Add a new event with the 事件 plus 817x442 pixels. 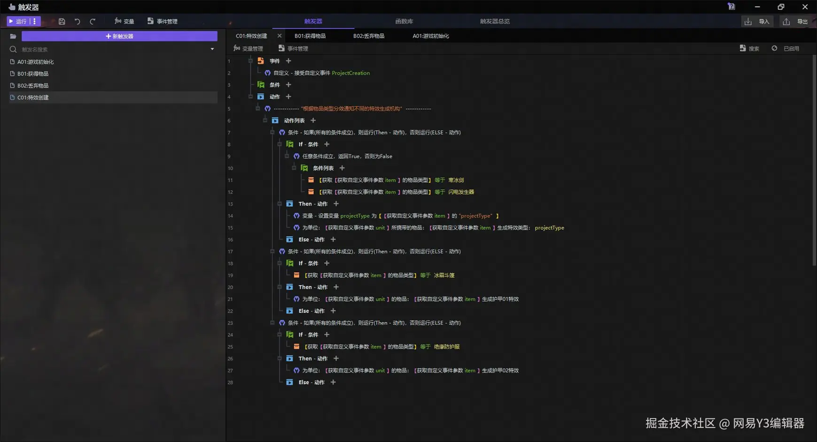[288, 61]
